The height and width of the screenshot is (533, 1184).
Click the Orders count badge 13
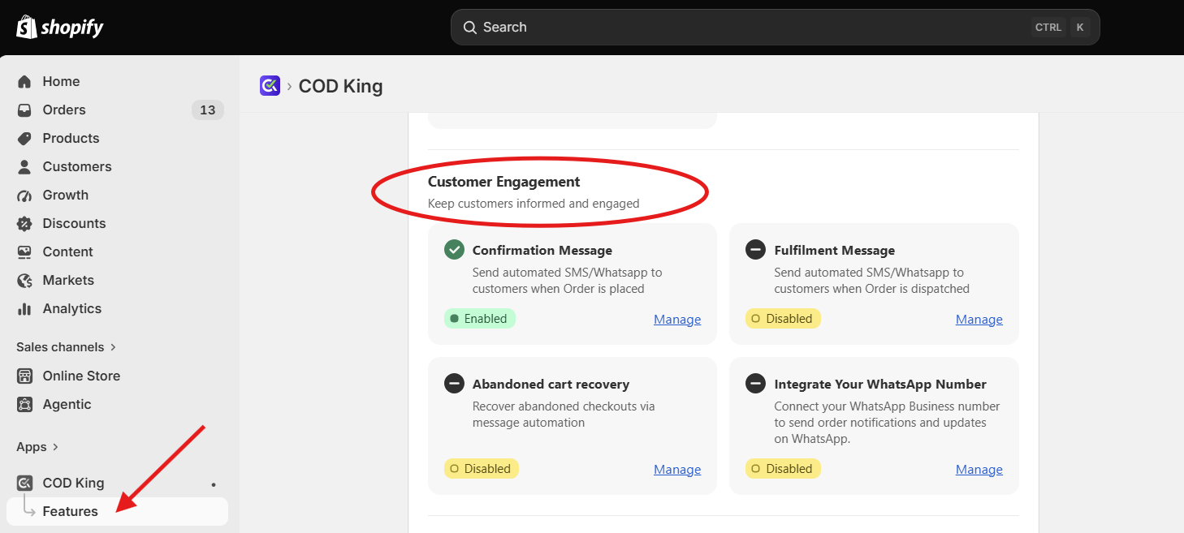pos(208,110)
